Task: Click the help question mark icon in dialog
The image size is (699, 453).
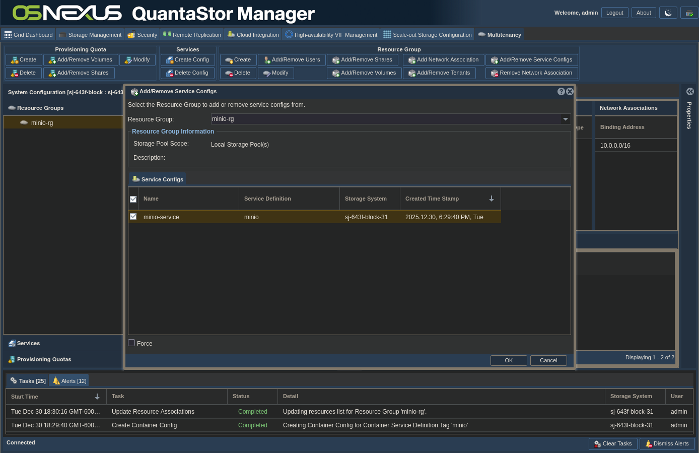Action: click(561, 92)
